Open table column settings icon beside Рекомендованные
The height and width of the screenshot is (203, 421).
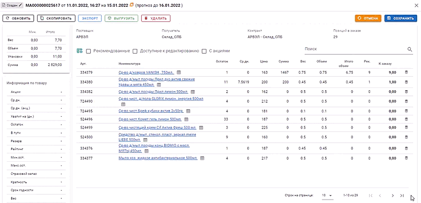tap(80, 51)
